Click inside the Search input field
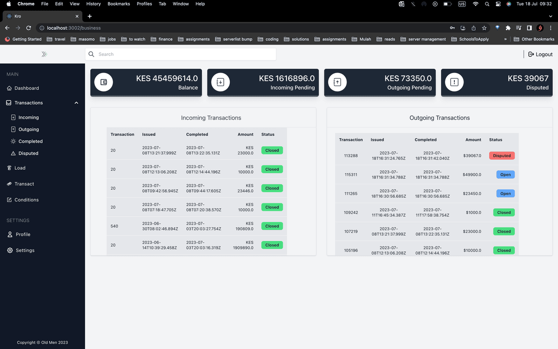 (x=181, y=54)
